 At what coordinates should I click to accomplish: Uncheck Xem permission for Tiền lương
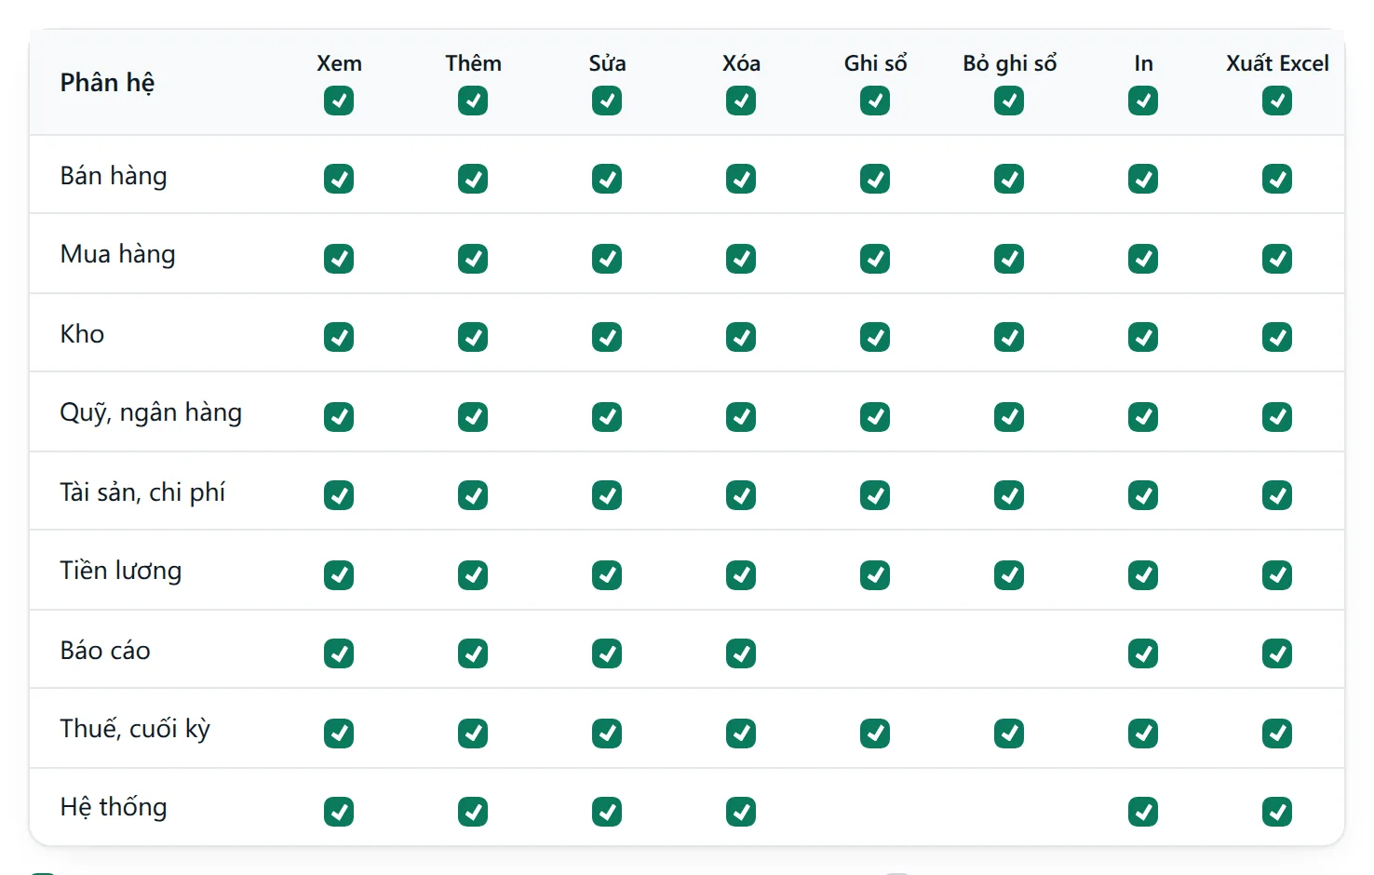pos(339,575)
